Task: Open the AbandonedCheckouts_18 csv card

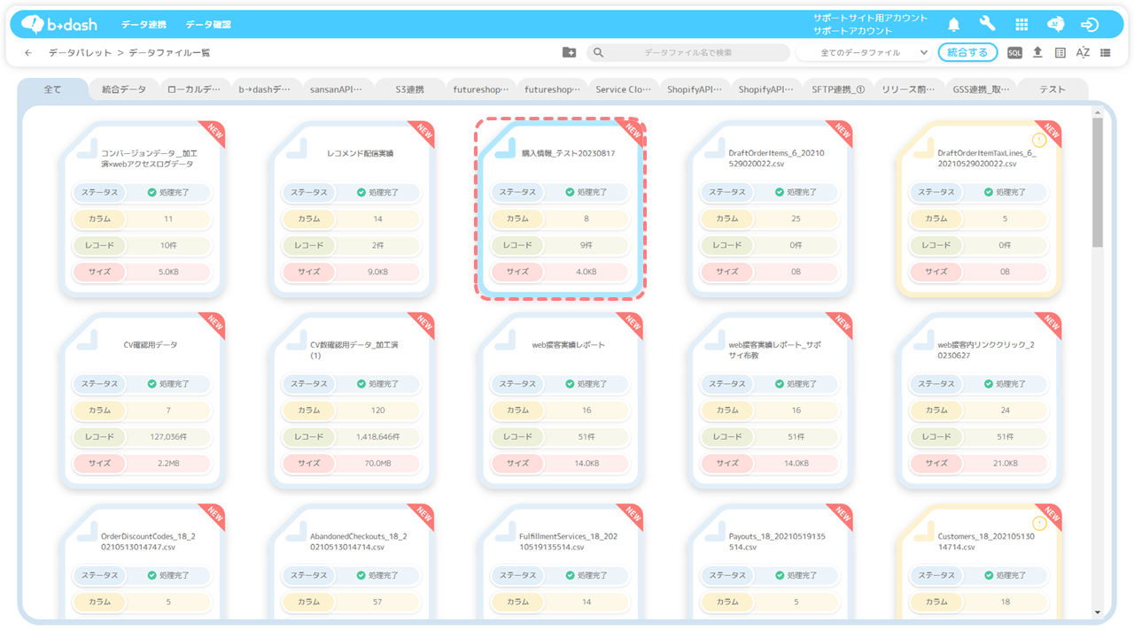Action: pyautogui.click(x=352, y=562)
